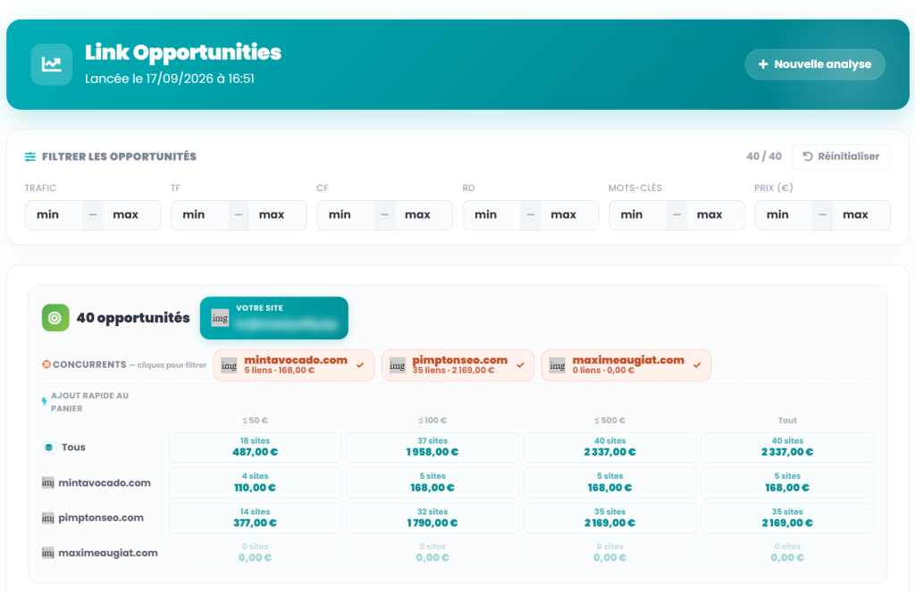Image resolution: width=915 pixels, height=593 pixels.
Task: Add mintavocado.com ≤500 € 5 sites to cart
Action: (609, 482)
